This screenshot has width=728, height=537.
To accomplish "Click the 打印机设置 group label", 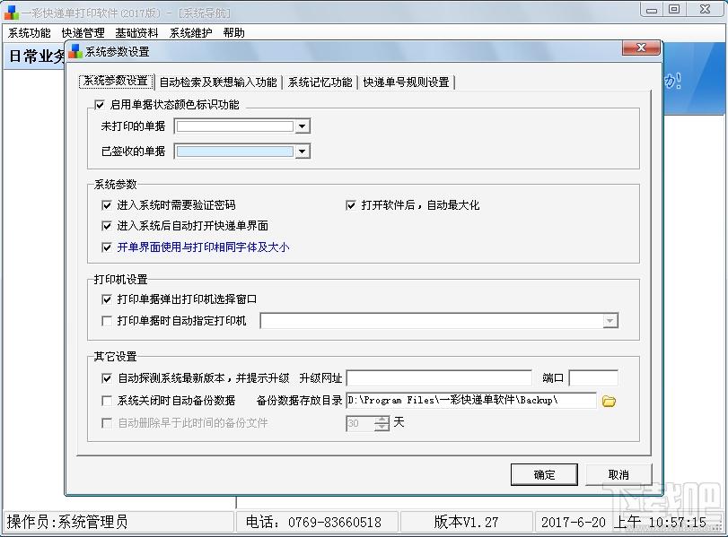I will (120, 279).
